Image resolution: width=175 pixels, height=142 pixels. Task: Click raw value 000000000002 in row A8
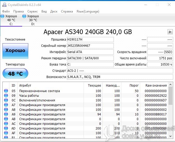click(156, 110)
